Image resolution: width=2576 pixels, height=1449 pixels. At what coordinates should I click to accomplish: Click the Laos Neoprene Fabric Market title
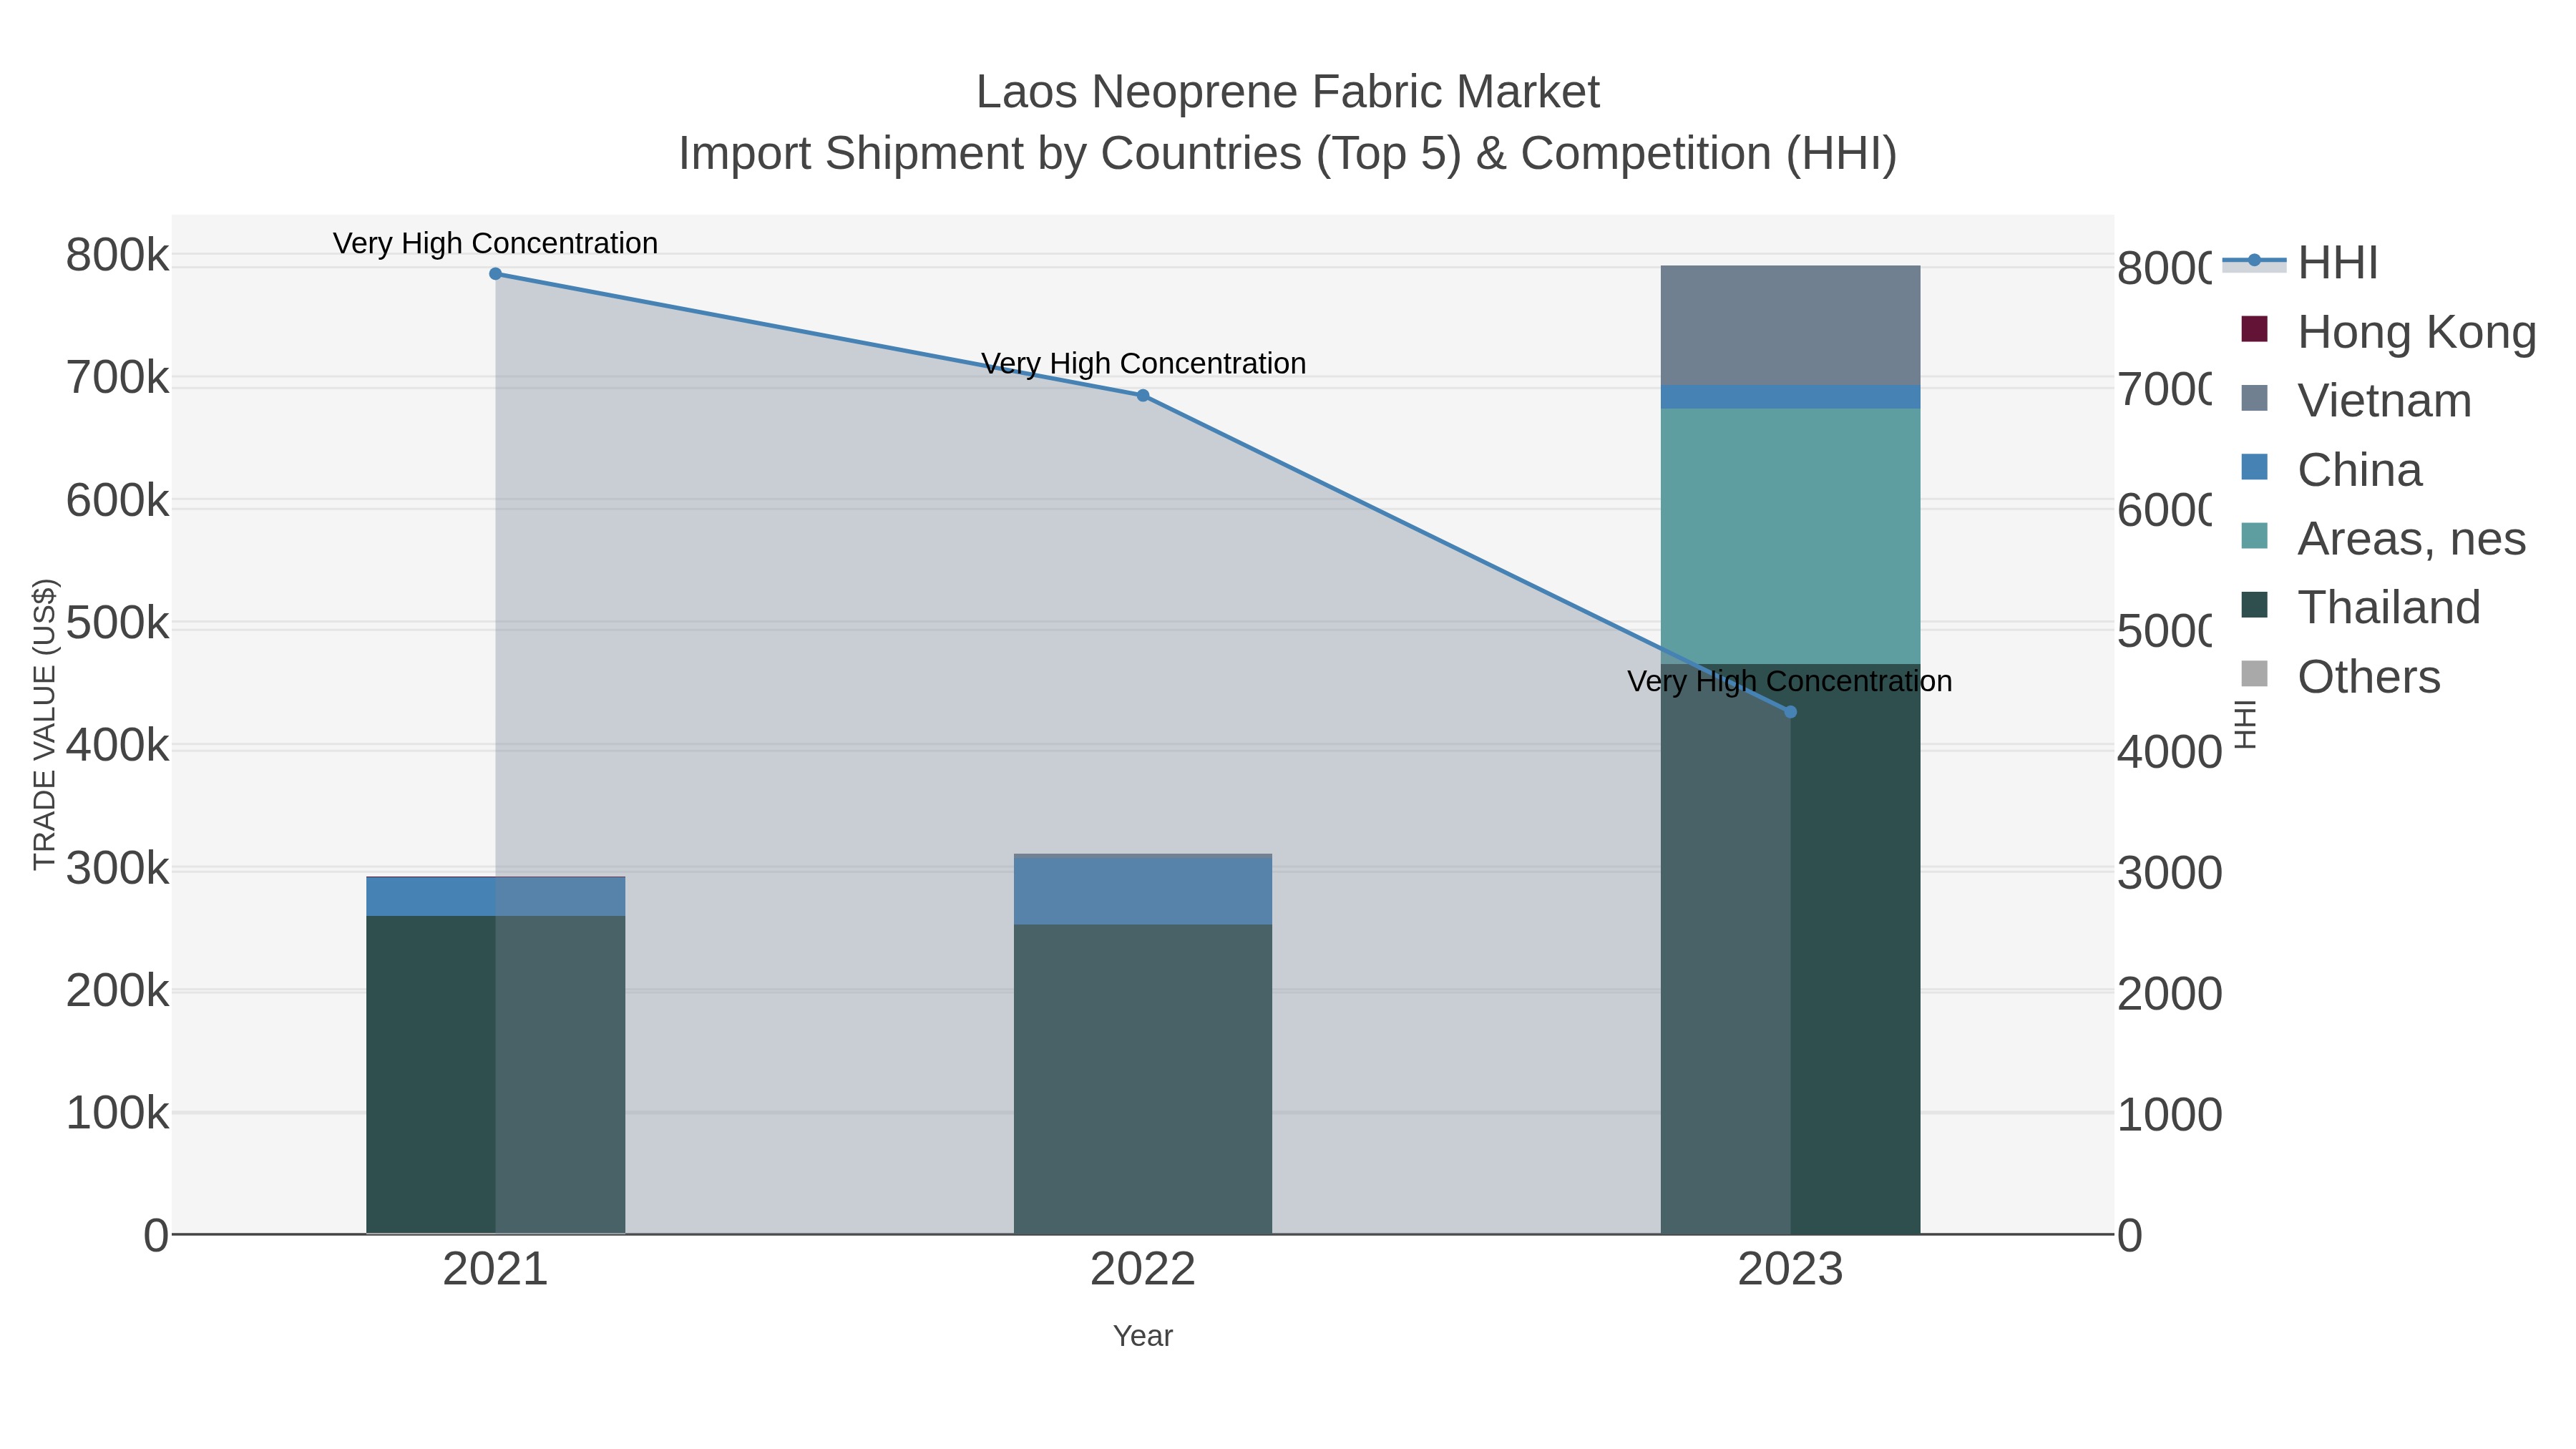coord(1288,92)
